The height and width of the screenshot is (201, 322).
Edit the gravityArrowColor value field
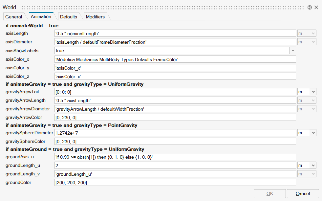pyautogui.click(x=175, y=117)
